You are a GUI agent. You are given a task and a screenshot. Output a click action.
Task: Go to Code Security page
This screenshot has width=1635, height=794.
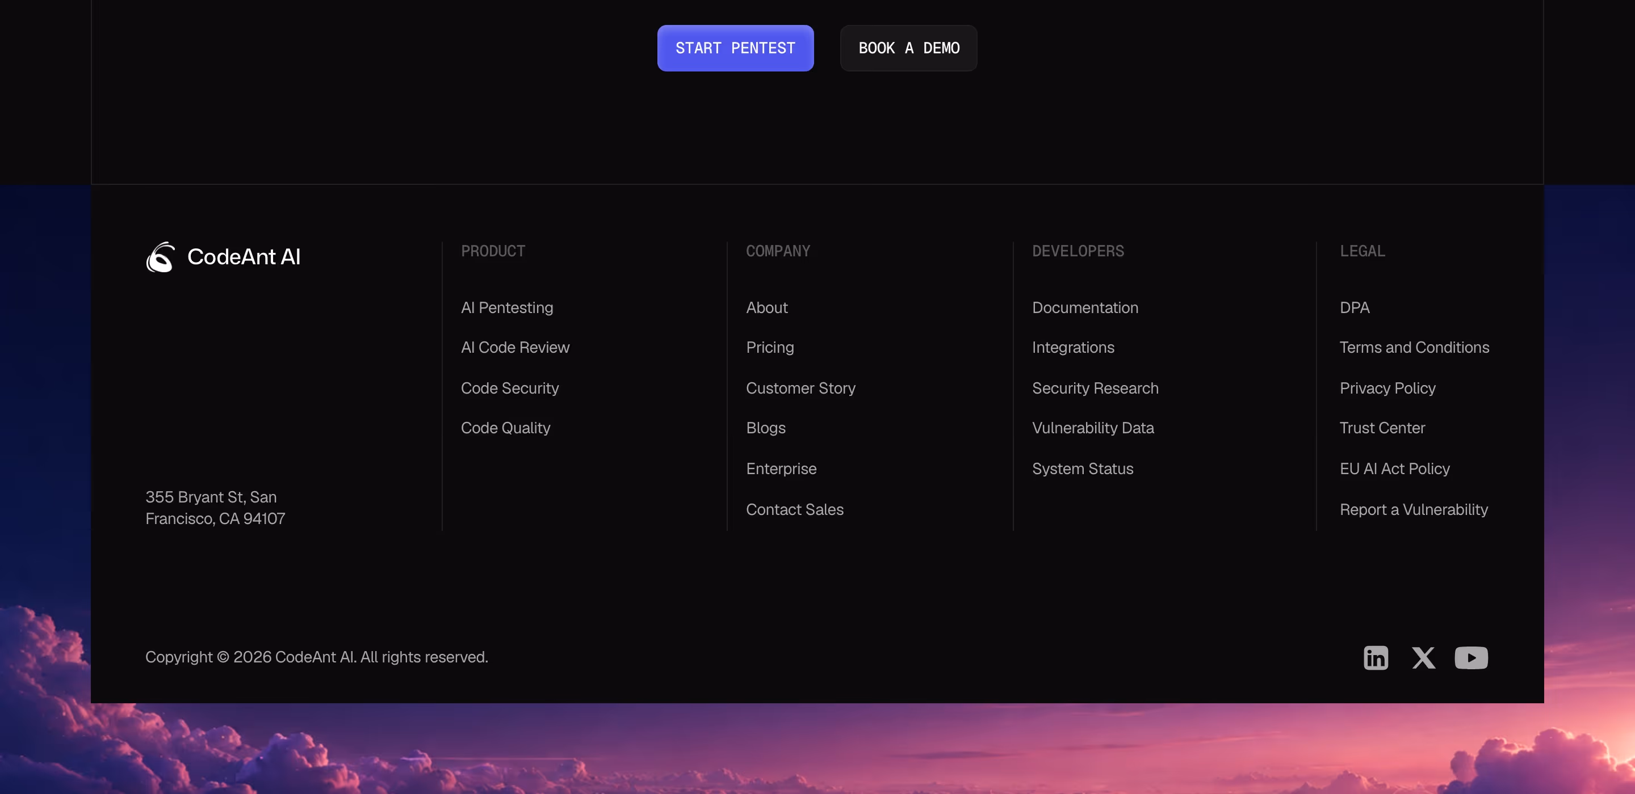[510, 388]
